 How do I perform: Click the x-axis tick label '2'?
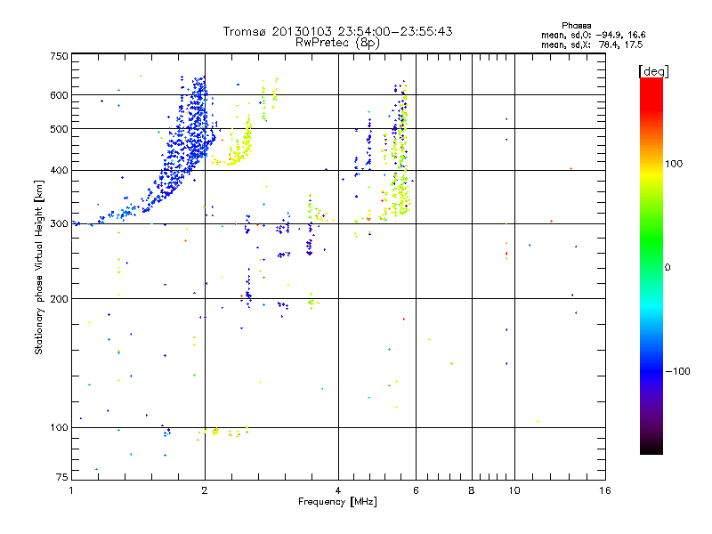click(205, 490)
